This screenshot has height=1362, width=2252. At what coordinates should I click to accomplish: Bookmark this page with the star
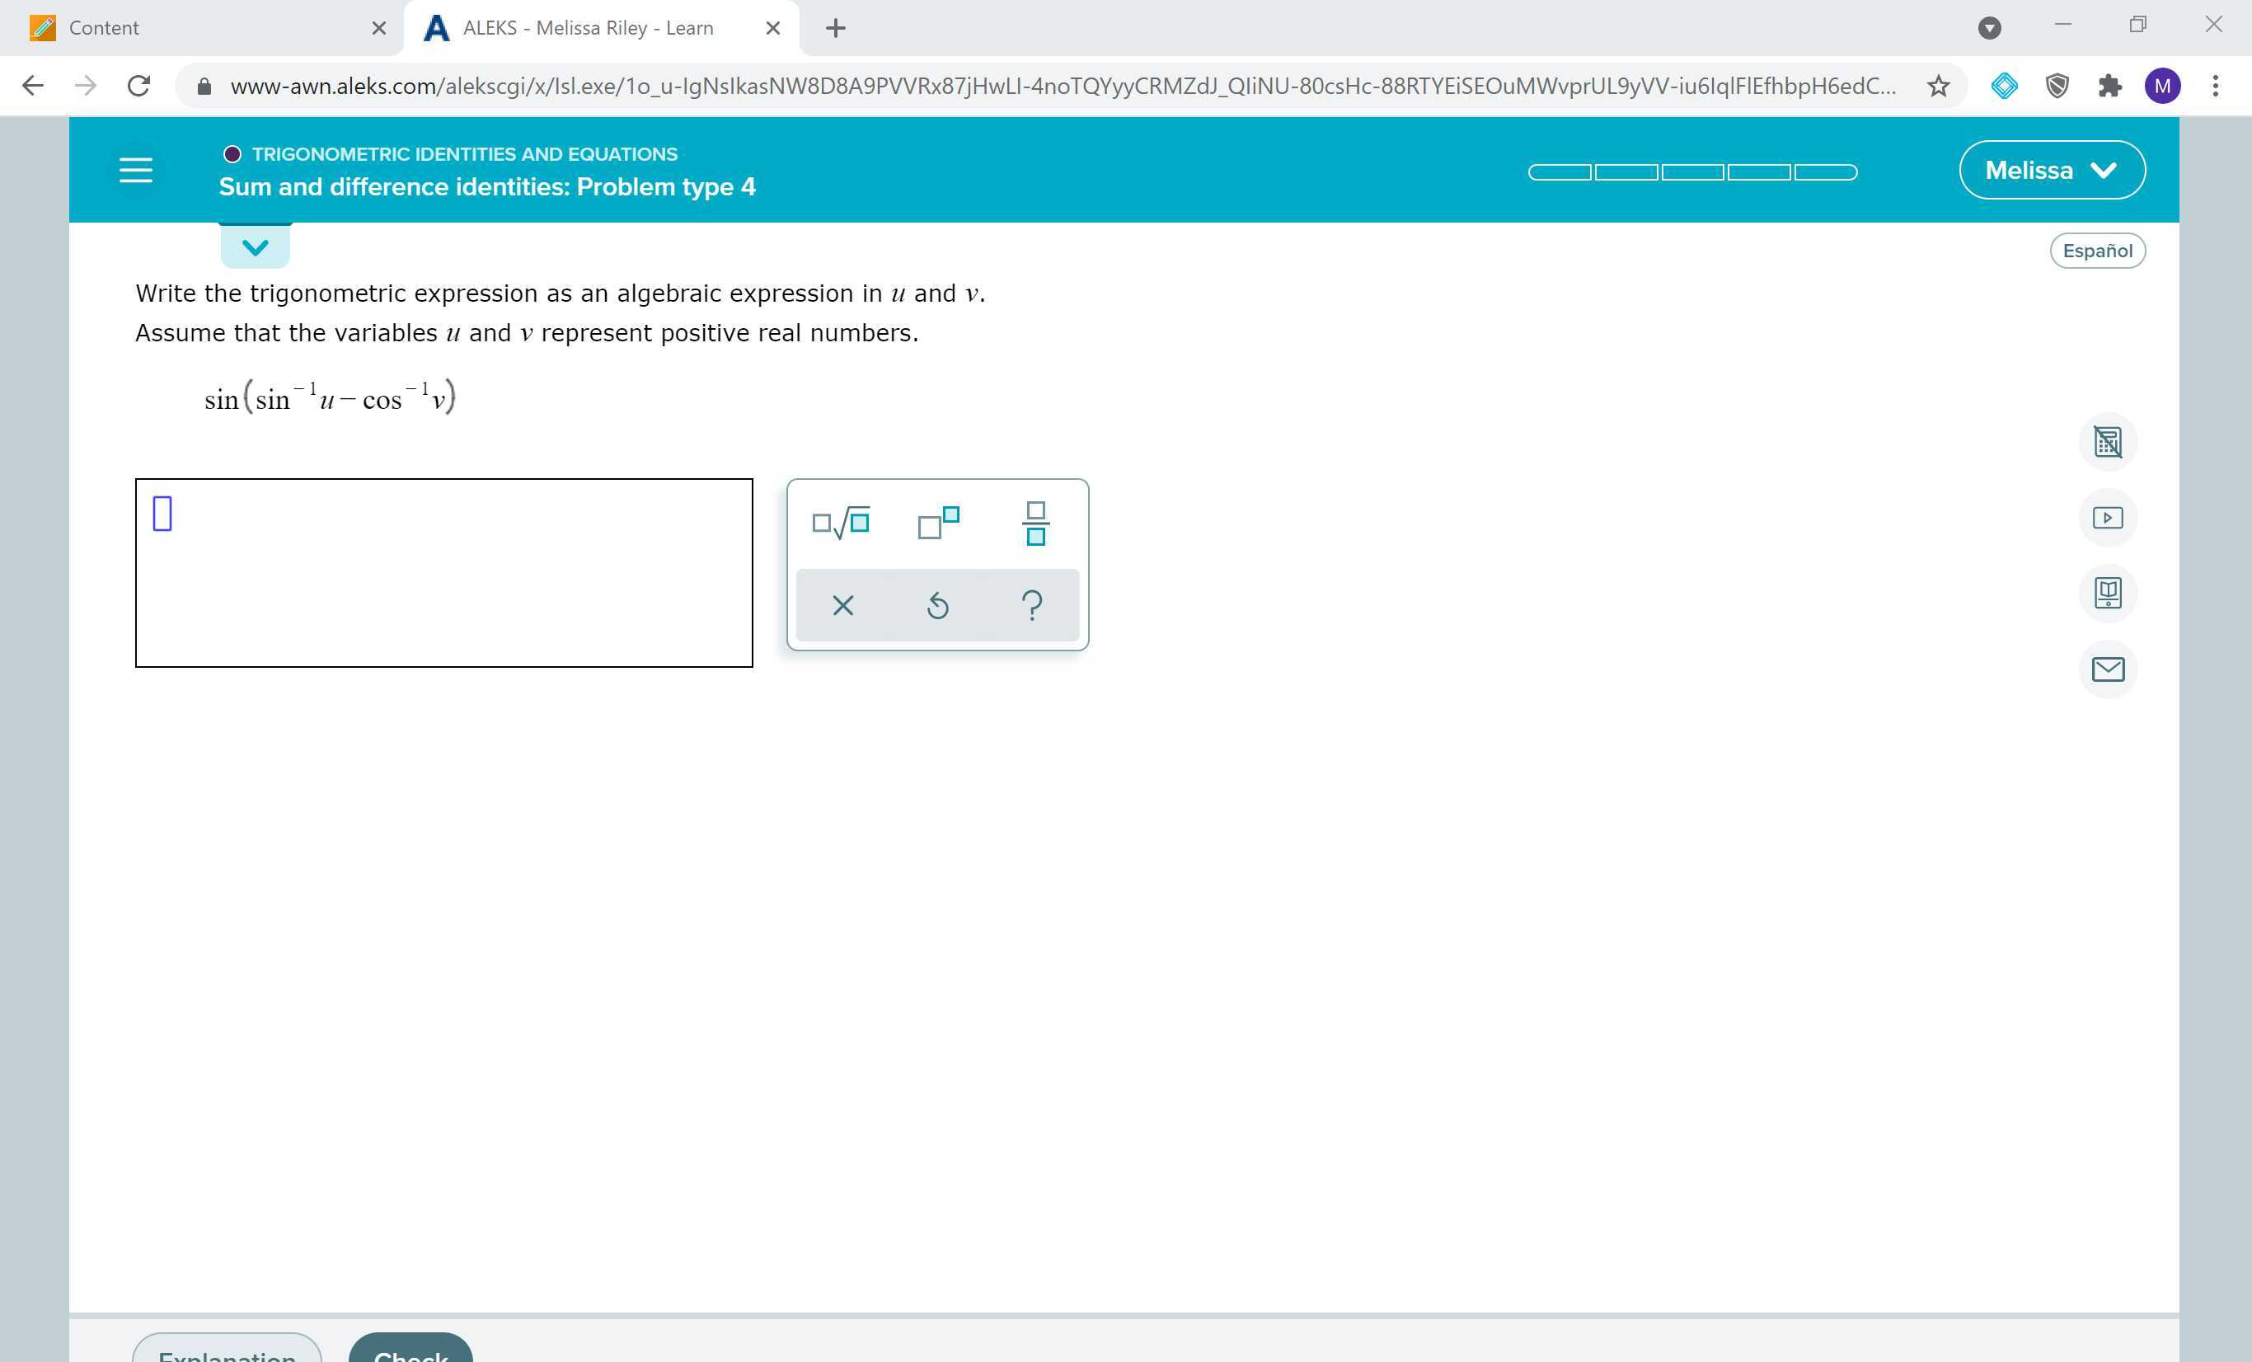(x=1936, y=85)
